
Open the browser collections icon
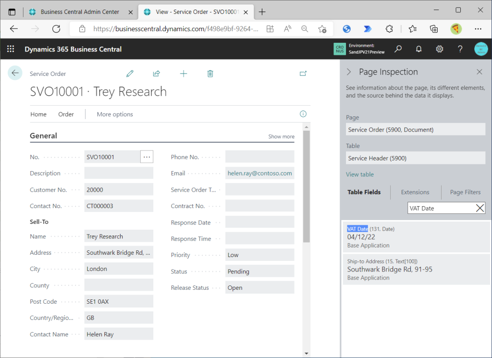point(434,29)
